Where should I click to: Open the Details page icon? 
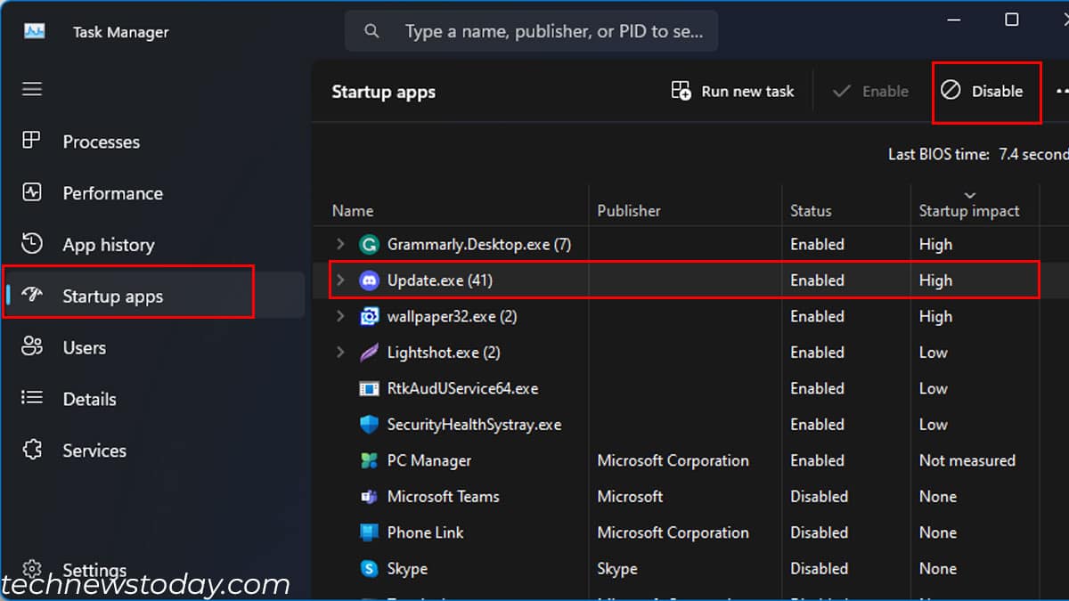[x=33, y=399]
